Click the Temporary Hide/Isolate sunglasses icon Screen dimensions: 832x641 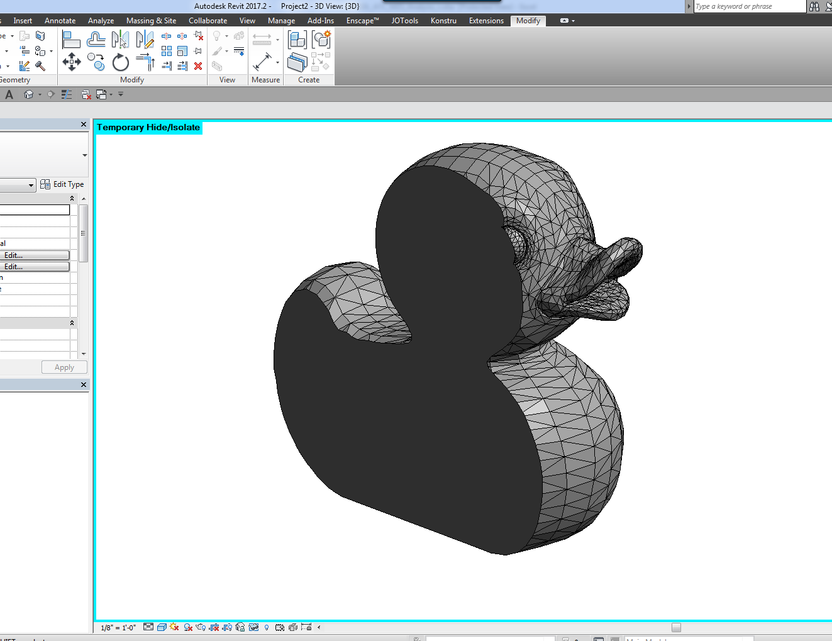point(253,627)
